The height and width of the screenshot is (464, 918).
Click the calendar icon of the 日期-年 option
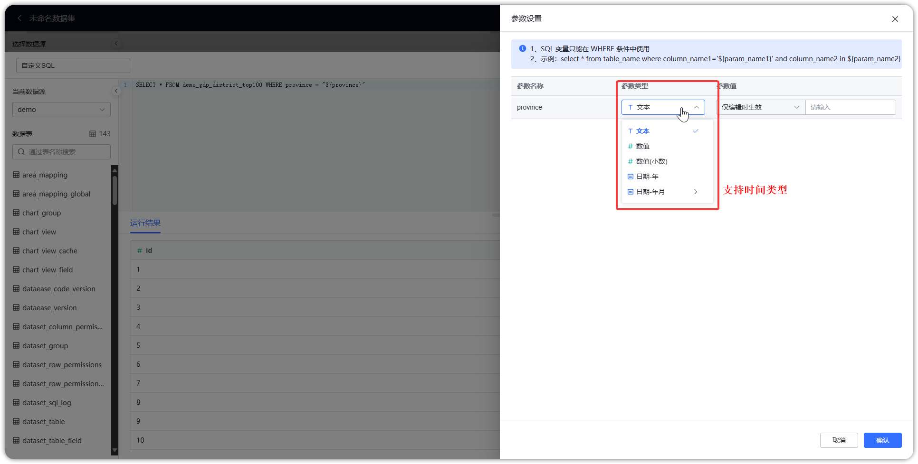(630, 176)
